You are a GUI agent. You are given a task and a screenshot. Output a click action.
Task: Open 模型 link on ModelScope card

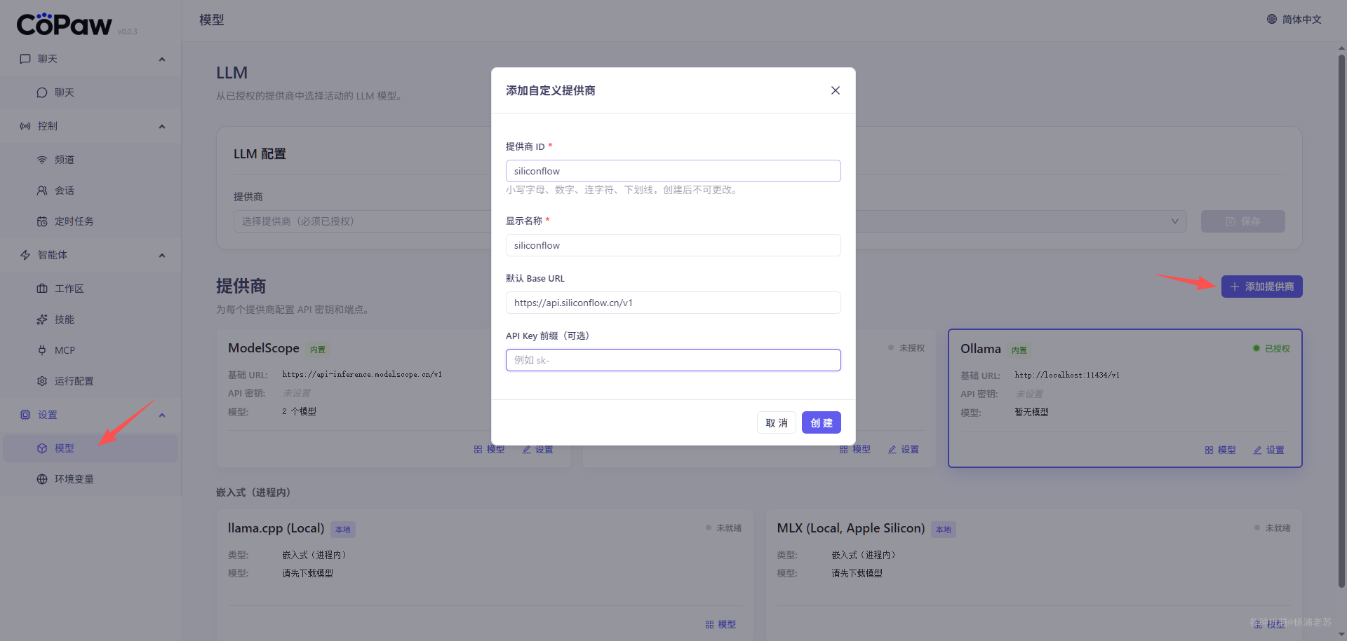click(x=489, y=450)
